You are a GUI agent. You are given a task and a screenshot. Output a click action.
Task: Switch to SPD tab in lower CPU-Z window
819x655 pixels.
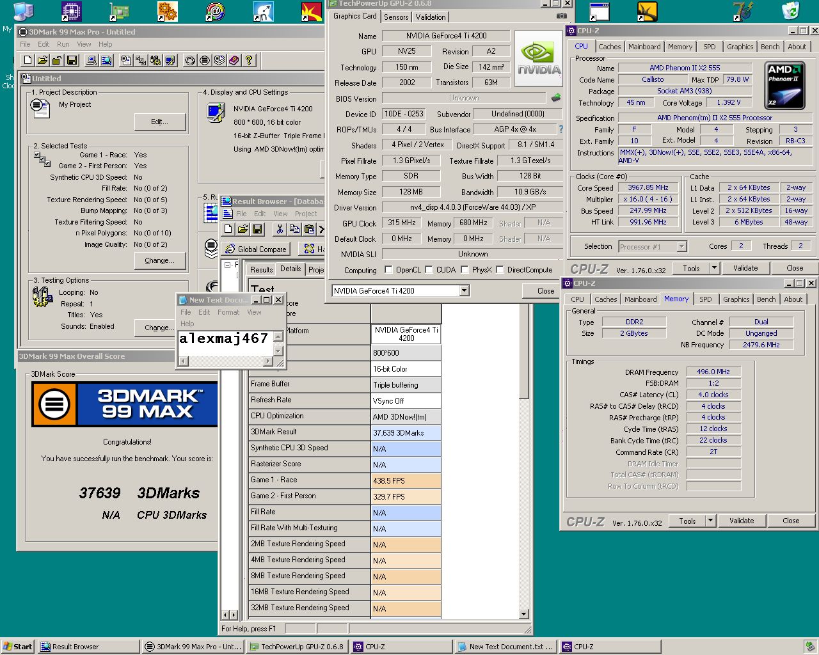click(x=706, y=299)
